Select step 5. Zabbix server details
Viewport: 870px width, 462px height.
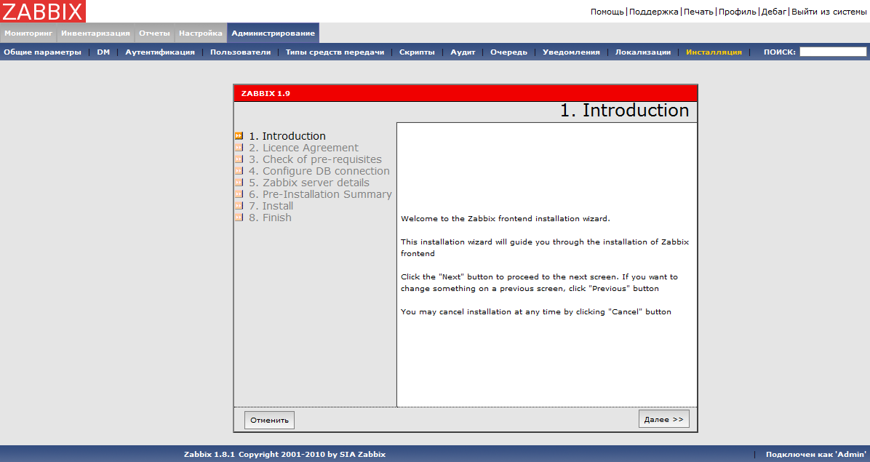[309, 183]
